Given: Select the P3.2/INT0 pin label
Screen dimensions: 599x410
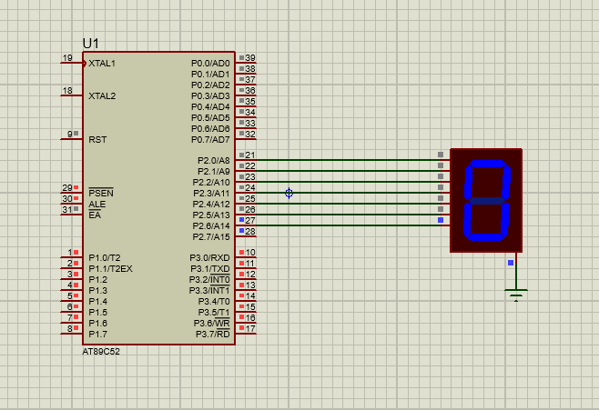Looking at the screenshot, I should 209,279.
